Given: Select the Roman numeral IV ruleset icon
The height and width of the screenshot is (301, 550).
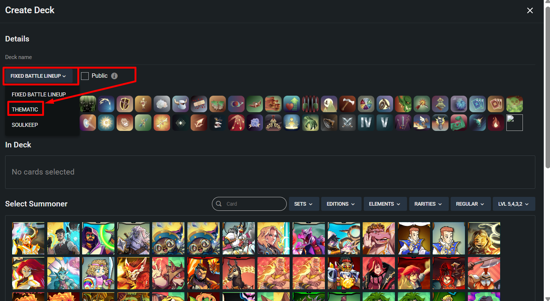Looking at the screenshot, I should [x=366, y=123].
